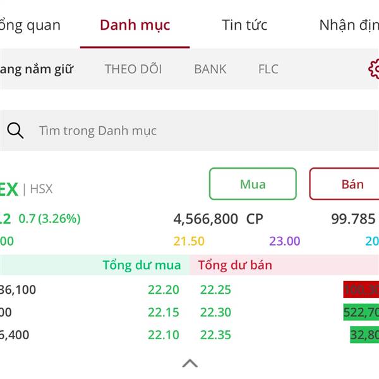Click the Bán sell button

click(344, 184)
